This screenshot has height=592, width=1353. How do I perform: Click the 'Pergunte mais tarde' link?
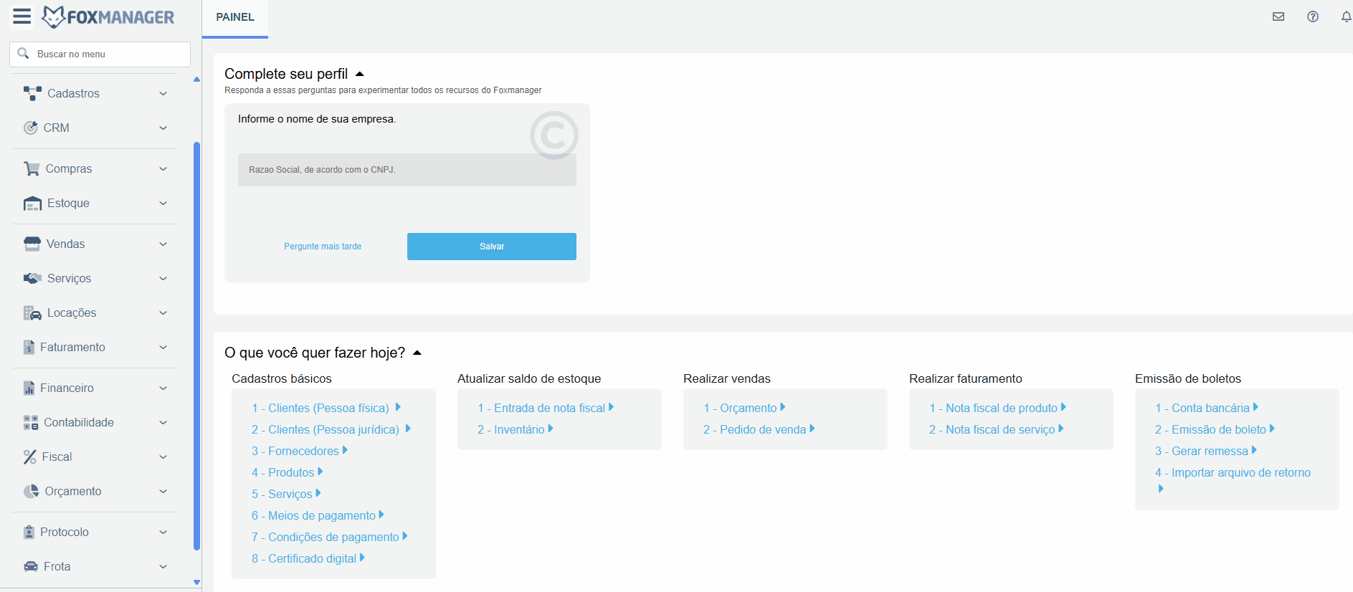[x=323, y=247]
